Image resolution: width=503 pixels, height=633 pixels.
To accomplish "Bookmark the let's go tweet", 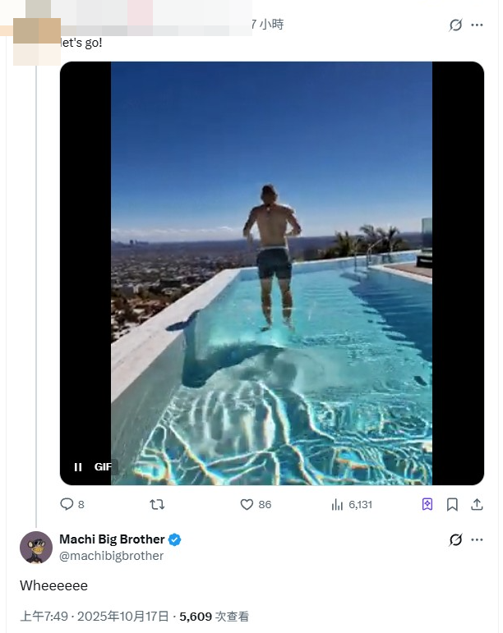I will point(452,505).
